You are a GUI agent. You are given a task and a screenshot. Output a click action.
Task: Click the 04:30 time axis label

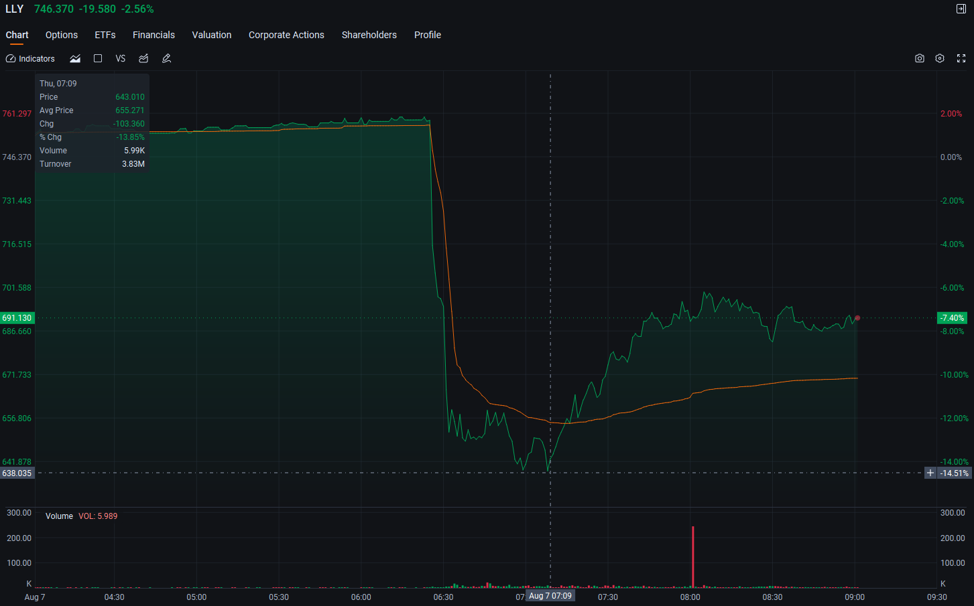pos(115,597)
